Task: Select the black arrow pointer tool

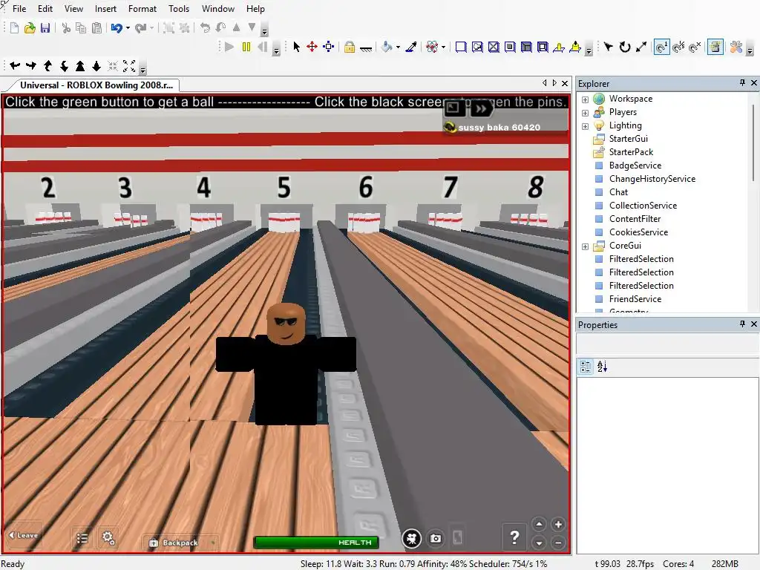Action: coord(297,47)
